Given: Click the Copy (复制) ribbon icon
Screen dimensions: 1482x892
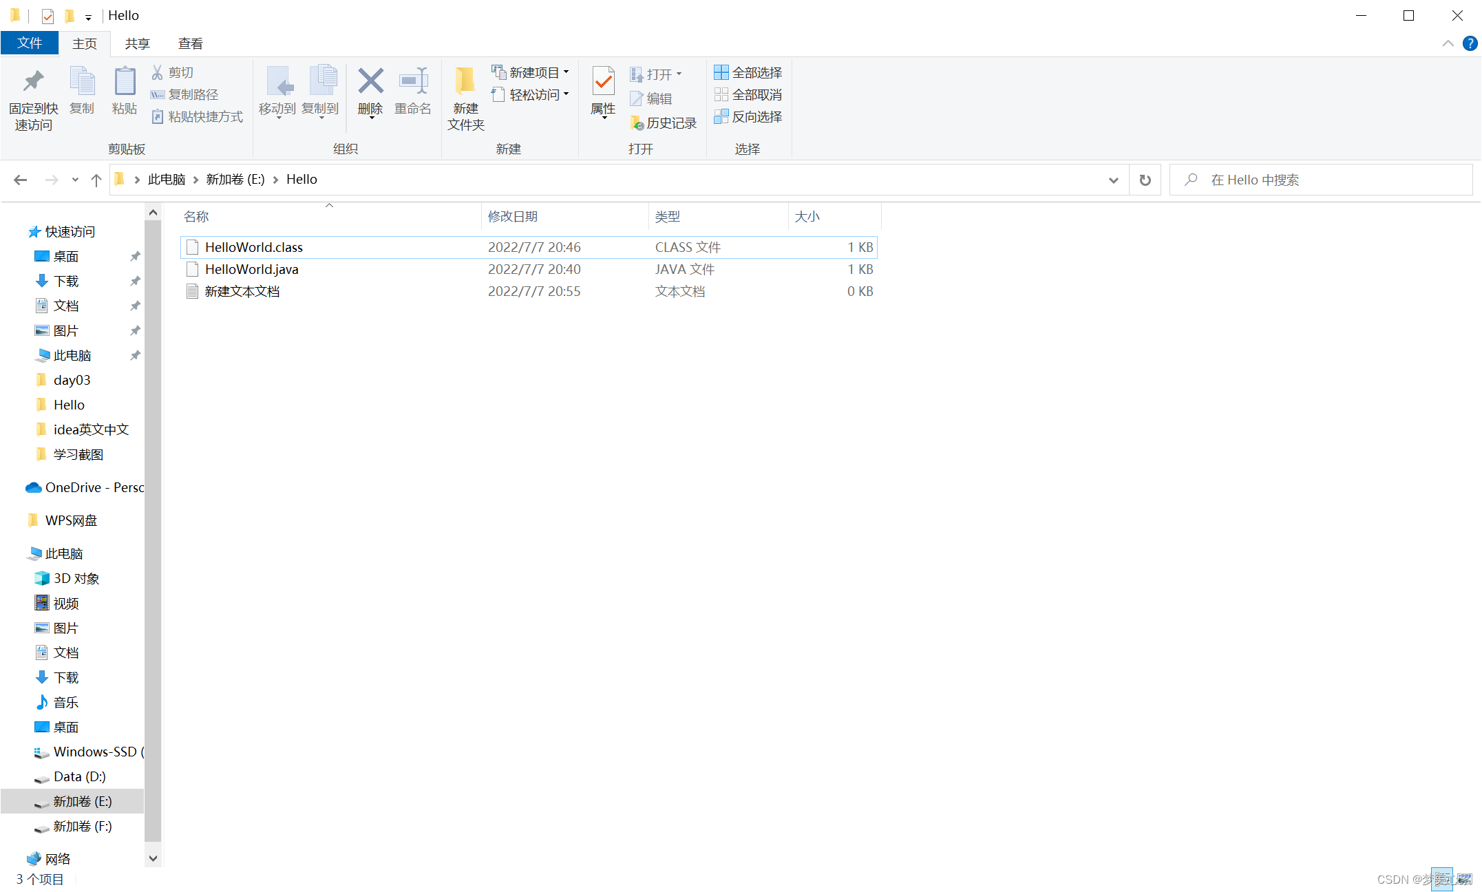Looking at the screenshot, I should tap(82, 82).
